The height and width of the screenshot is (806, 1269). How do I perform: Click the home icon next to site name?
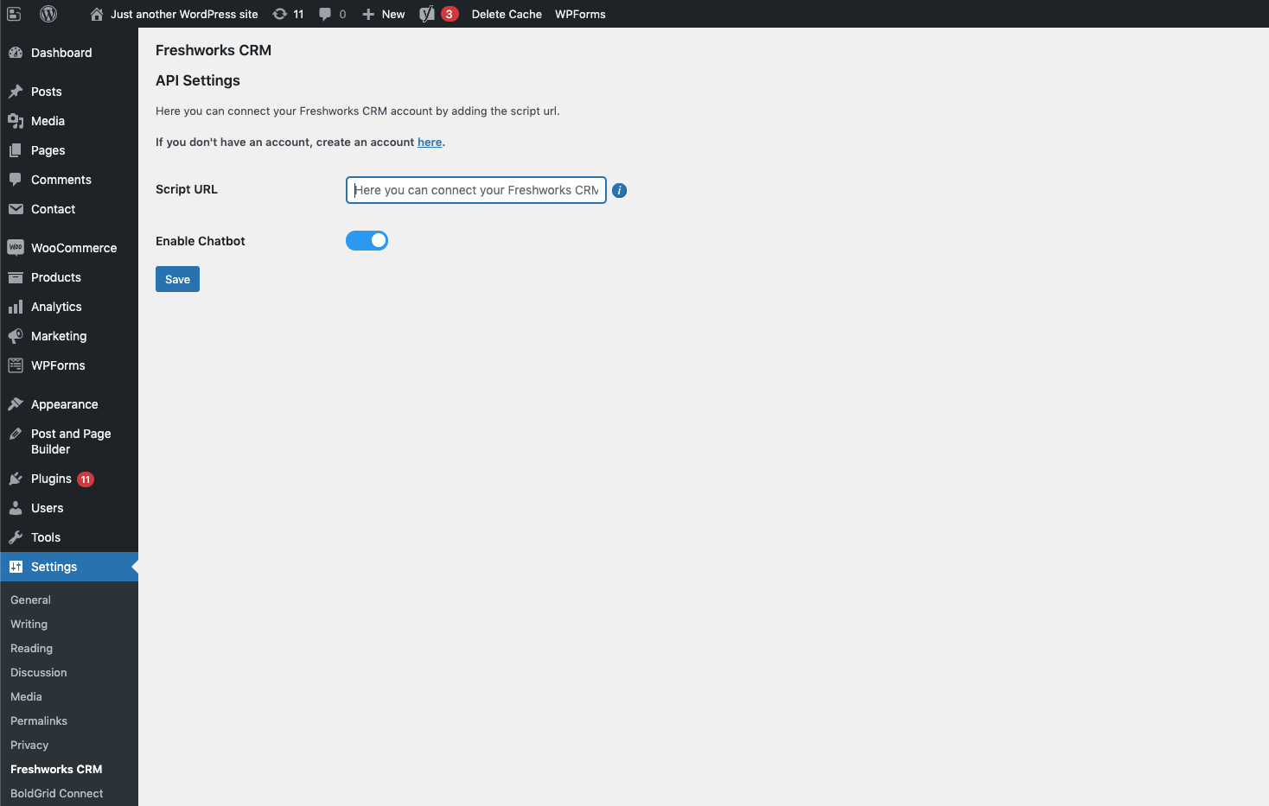(x=97, y=14)
